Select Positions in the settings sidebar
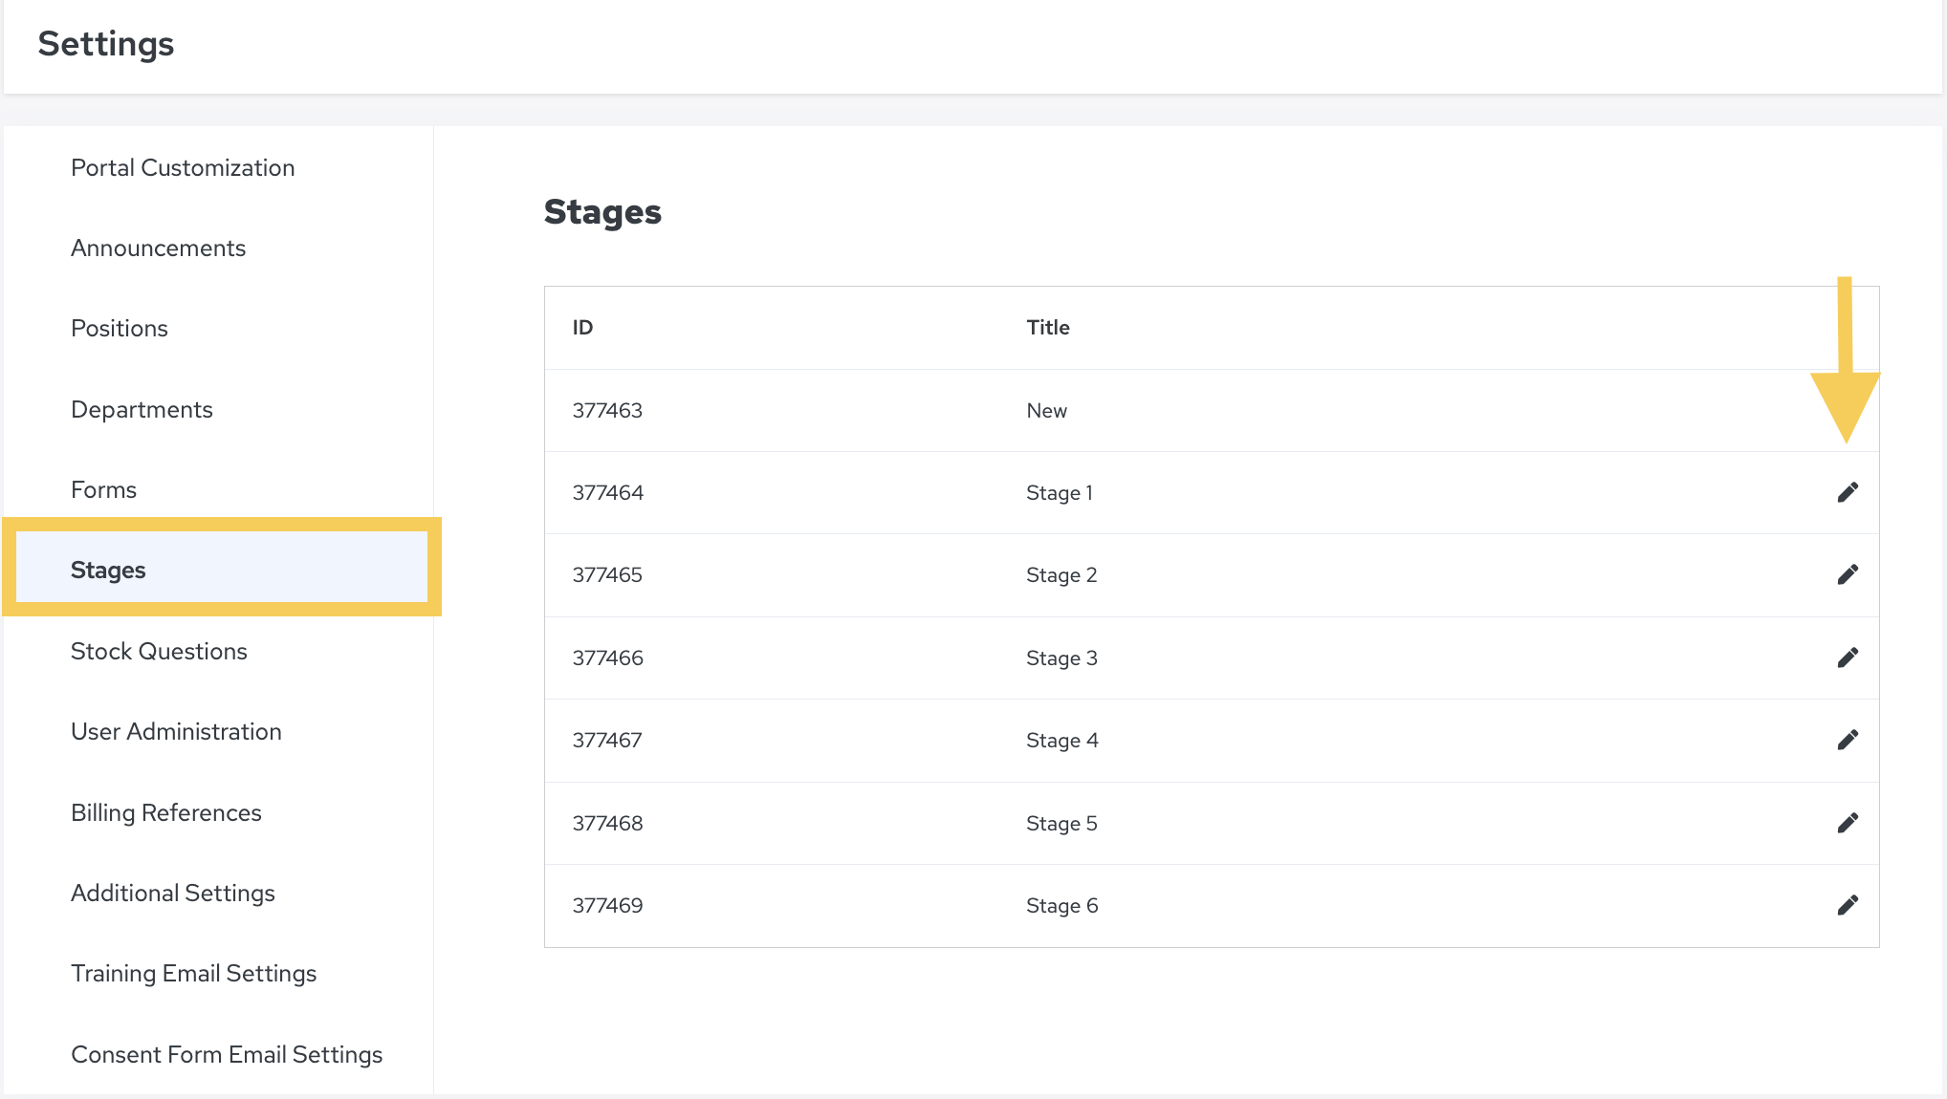Screen dimensions: 1947x1099 120,329
